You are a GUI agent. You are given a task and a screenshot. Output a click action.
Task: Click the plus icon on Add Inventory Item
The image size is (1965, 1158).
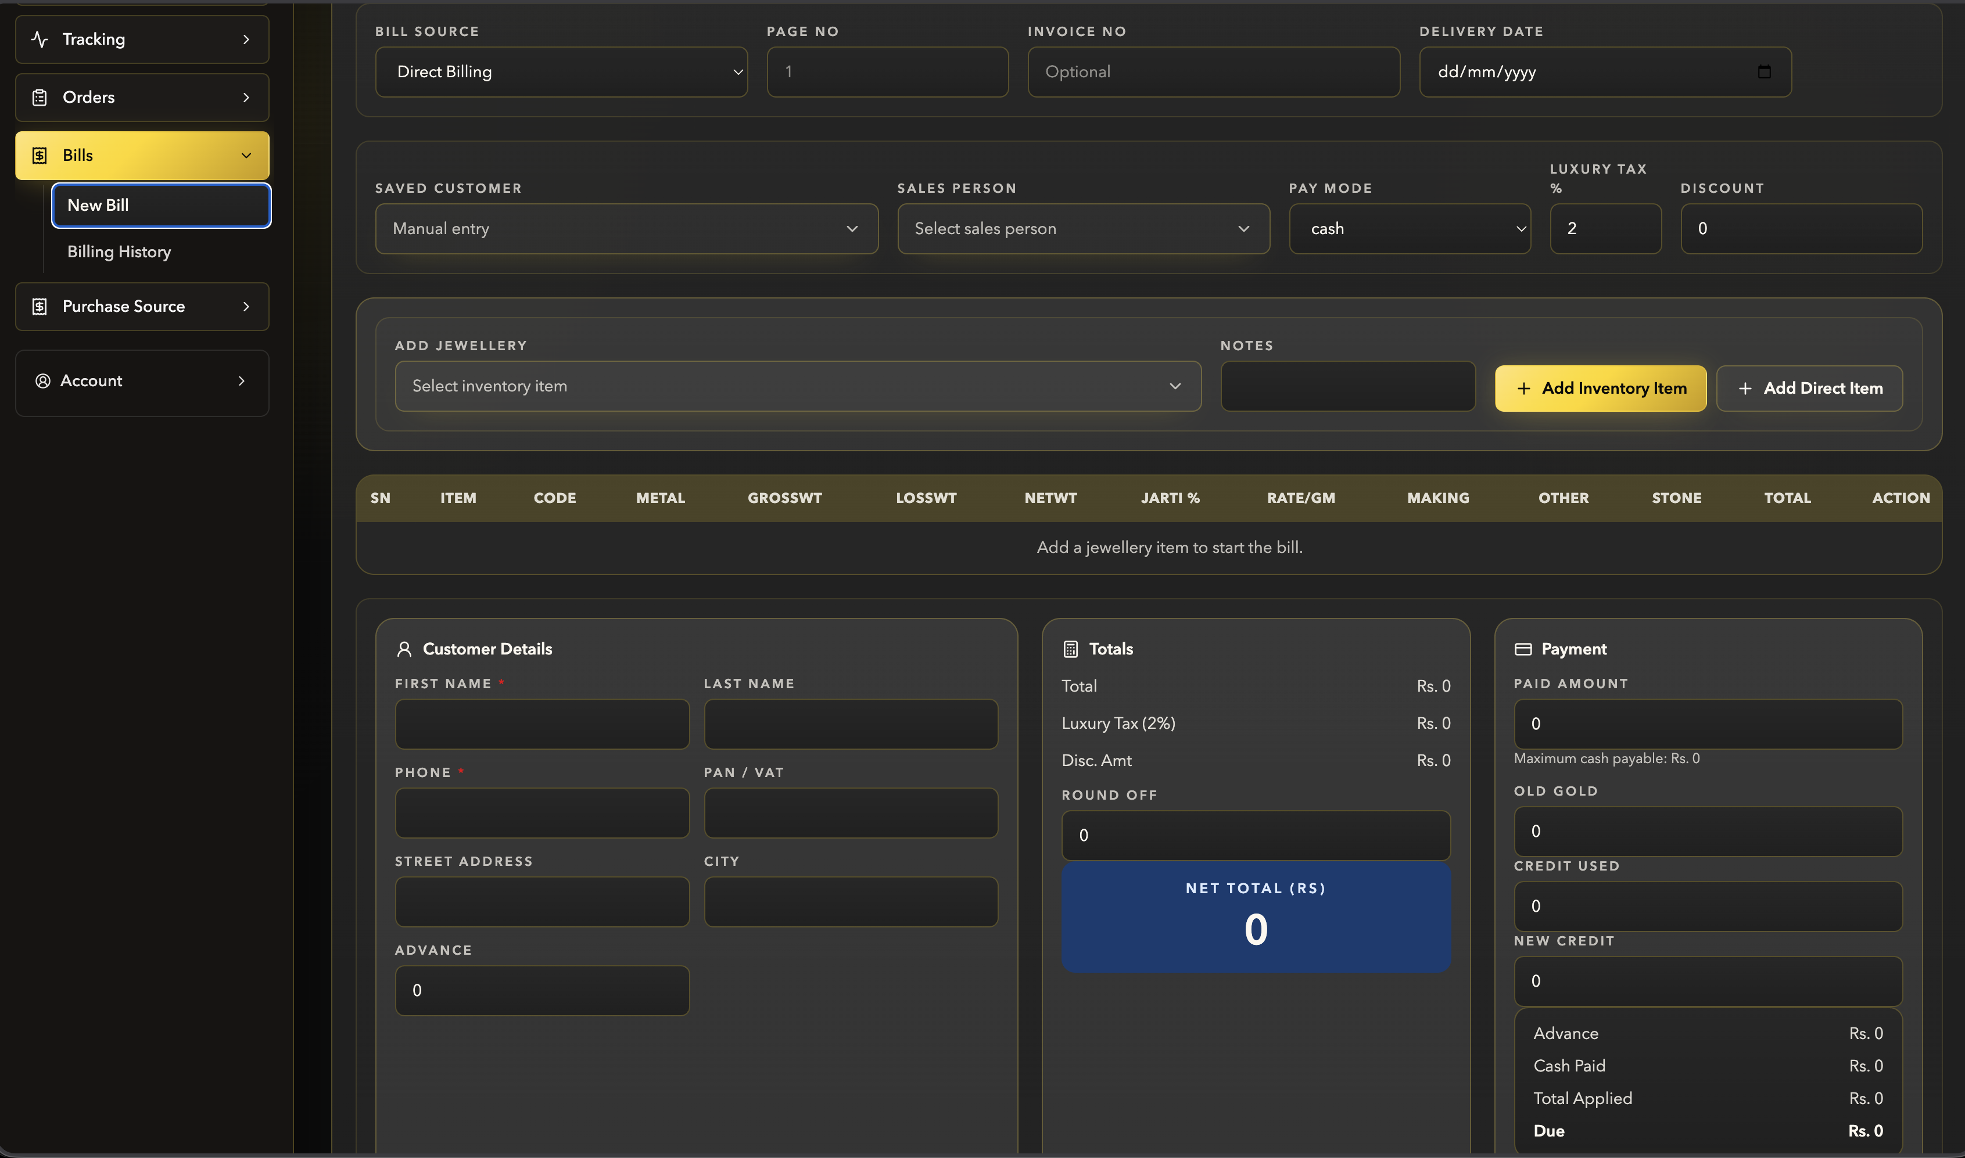pos(1523,389)
